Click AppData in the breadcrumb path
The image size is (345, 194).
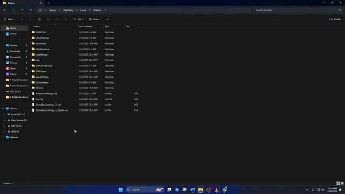[68, 10]
